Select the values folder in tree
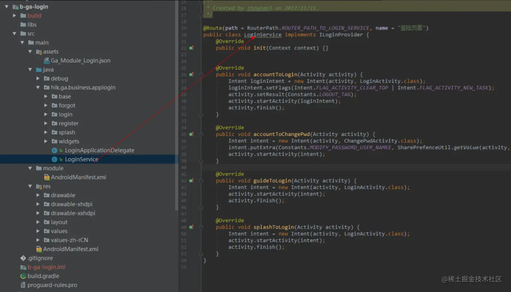The image size is (511, 292). click(59, 231)
